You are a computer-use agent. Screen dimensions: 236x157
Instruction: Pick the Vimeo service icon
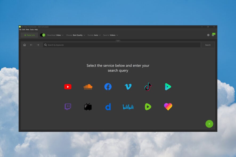tap(128, 87)
